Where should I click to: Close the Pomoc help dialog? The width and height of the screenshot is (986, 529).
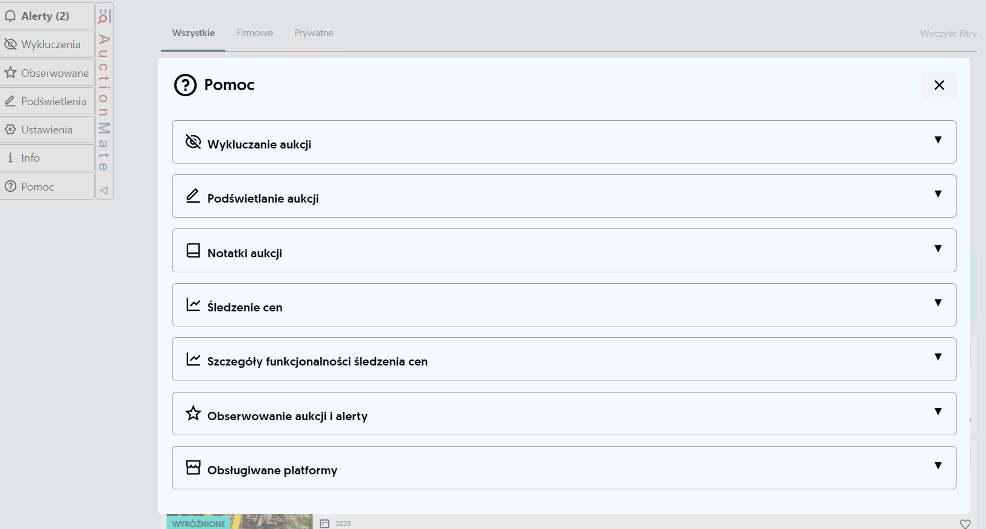click(939, 85)
